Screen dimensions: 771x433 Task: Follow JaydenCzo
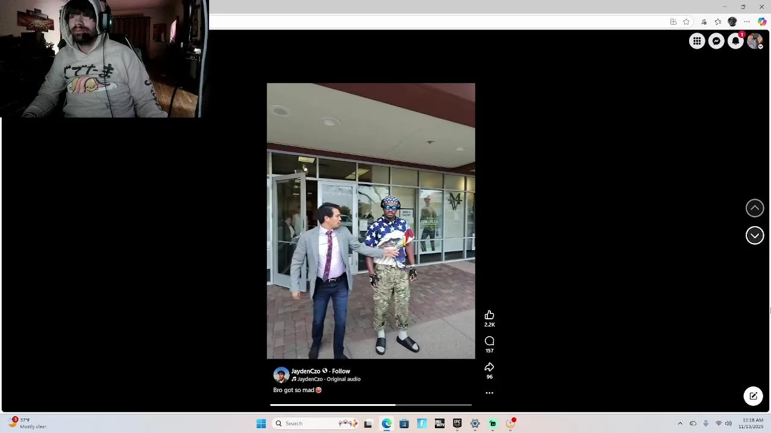(x=341, y=371)
